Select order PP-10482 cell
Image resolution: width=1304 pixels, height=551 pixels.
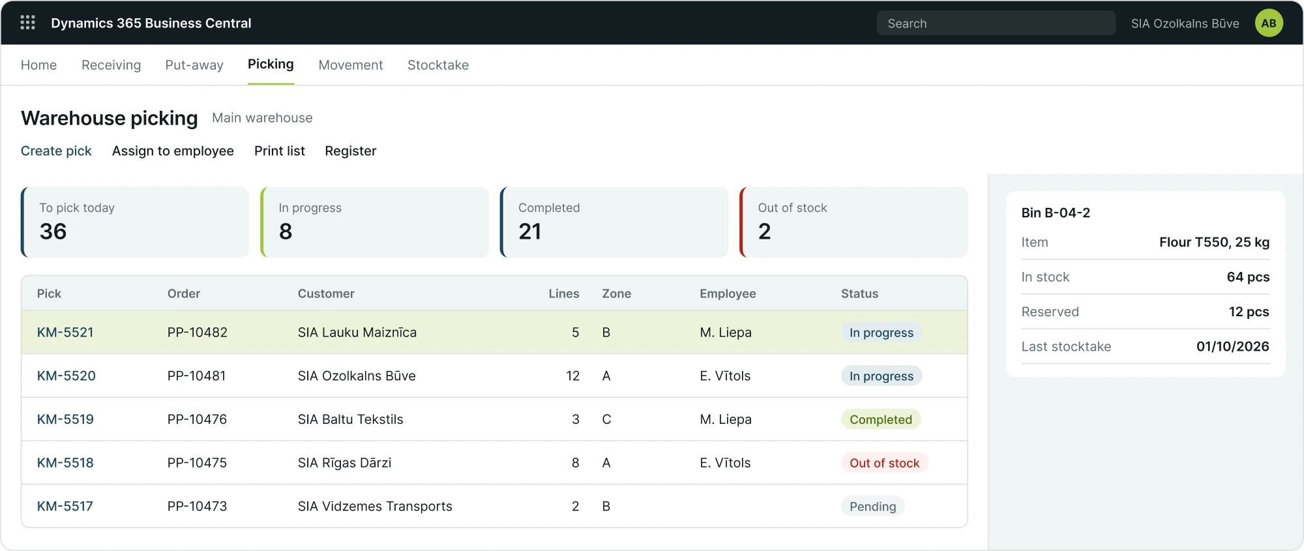[198, 333]
